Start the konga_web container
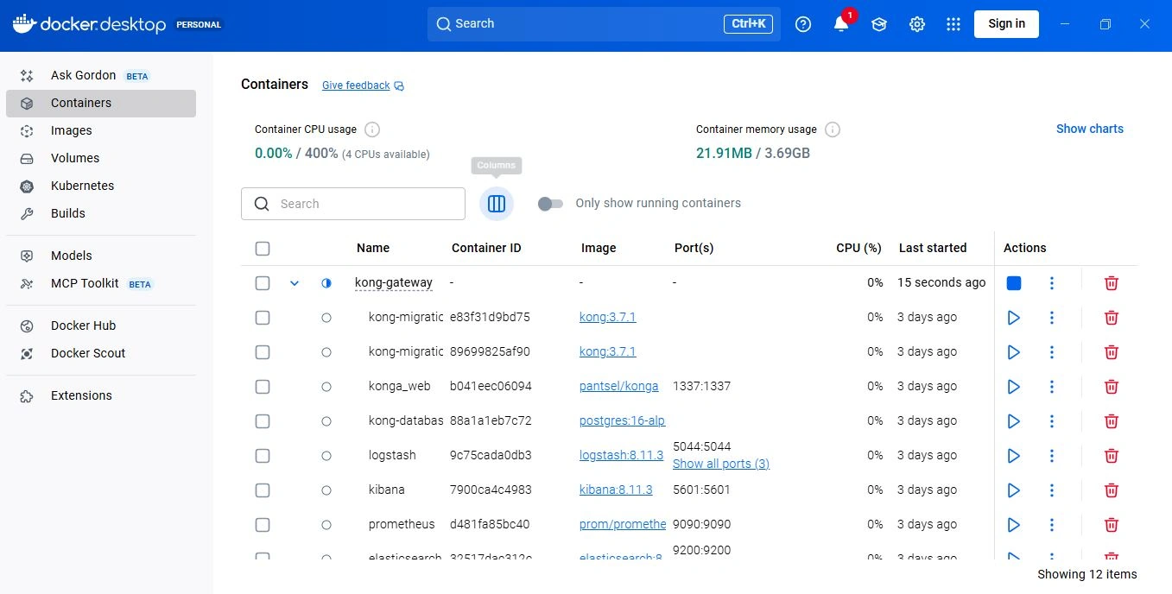 [1014, 387]
